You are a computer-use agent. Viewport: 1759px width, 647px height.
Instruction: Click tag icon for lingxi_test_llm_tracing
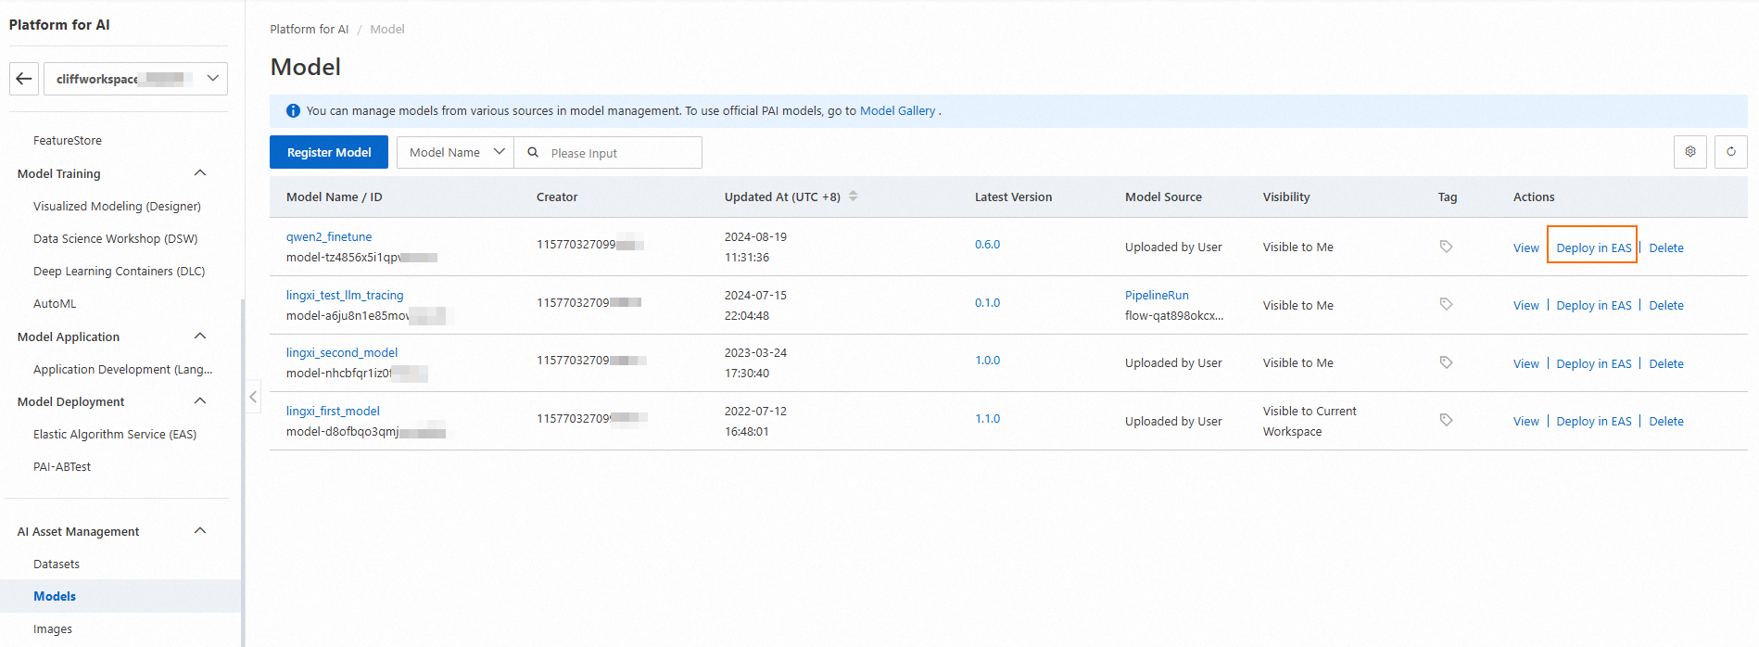(1446, 304)
